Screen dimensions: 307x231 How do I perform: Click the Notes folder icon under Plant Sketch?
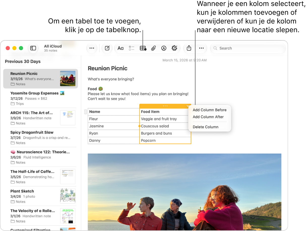(x=13, y=202)
